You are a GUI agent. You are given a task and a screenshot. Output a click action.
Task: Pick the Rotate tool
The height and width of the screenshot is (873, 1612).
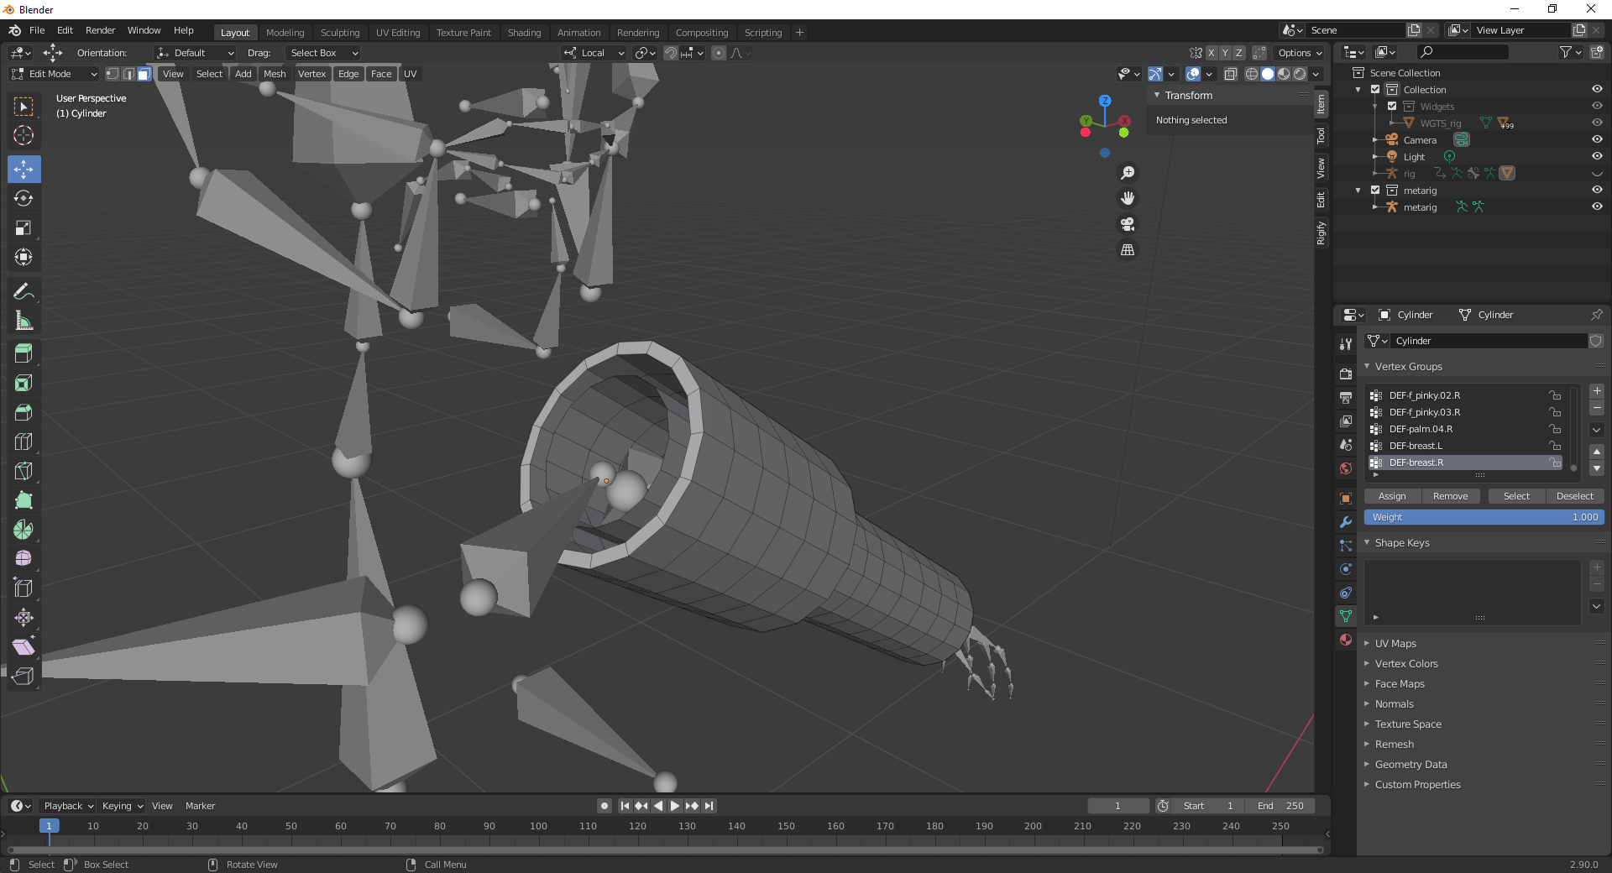24,198
